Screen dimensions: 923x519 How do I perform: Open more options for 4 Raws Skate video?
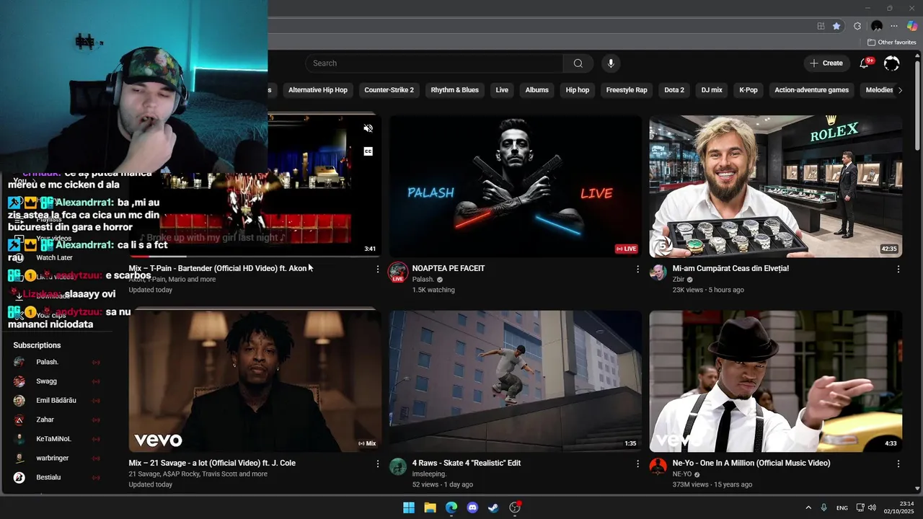click(637, 463)
